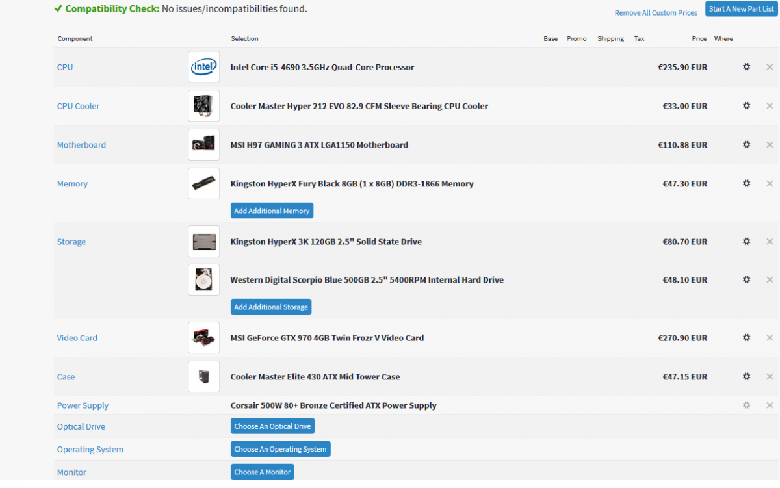The height and width of the screenshot is (488, 780).
Task: Open the Monitor category link
Action: tap(71, 472)
